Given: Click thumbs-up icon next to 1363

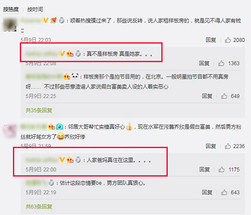Looking at the screenshot, I should (221, 63).
